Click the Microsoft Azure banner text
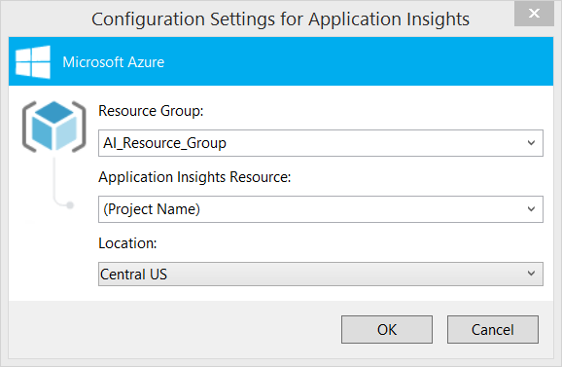Image resolution: width=562 pixels, height=367 pixels. click(x=113, y=62)
